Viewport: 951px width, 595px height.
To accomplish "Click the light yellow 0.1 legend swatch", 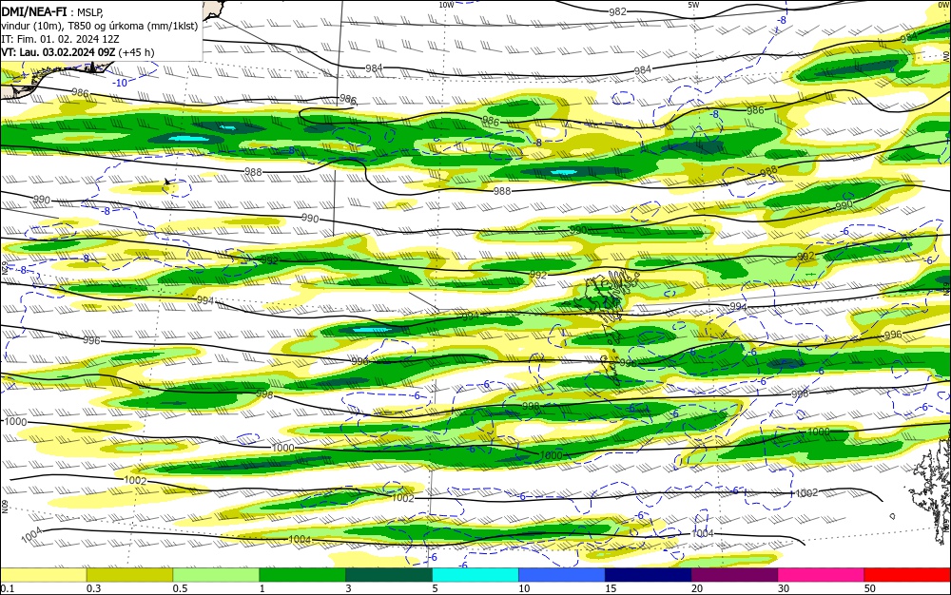I will (43, 574).
